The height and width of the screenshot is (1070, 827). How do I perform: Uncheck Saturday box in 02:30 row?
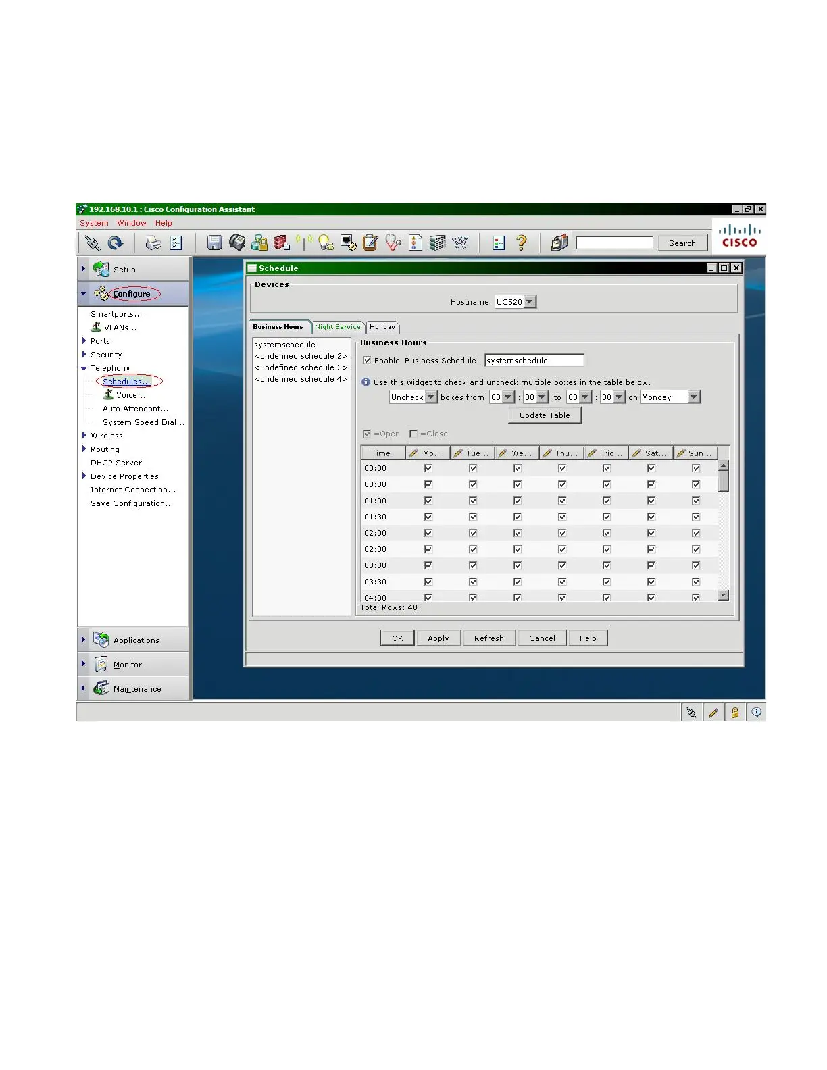click(651, 549)
